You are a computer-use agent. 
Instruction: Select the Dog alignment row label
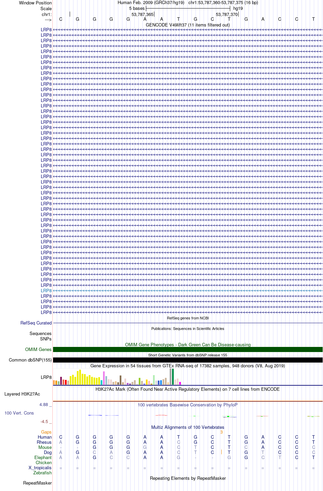(x=48, y=452)
